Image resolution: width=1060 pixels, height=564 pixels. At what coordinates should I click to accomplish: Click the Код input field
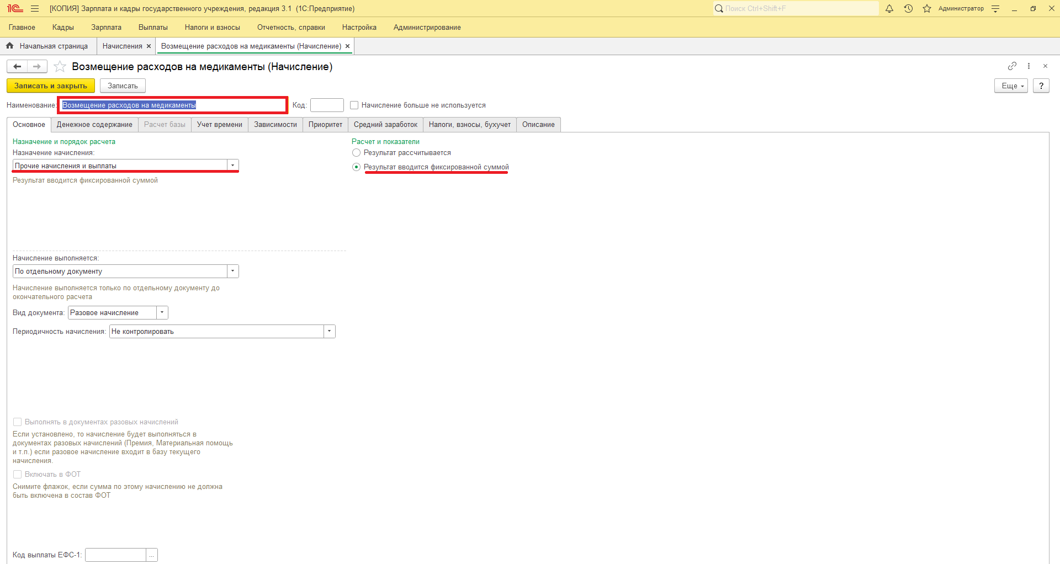[x=327, y=105]
